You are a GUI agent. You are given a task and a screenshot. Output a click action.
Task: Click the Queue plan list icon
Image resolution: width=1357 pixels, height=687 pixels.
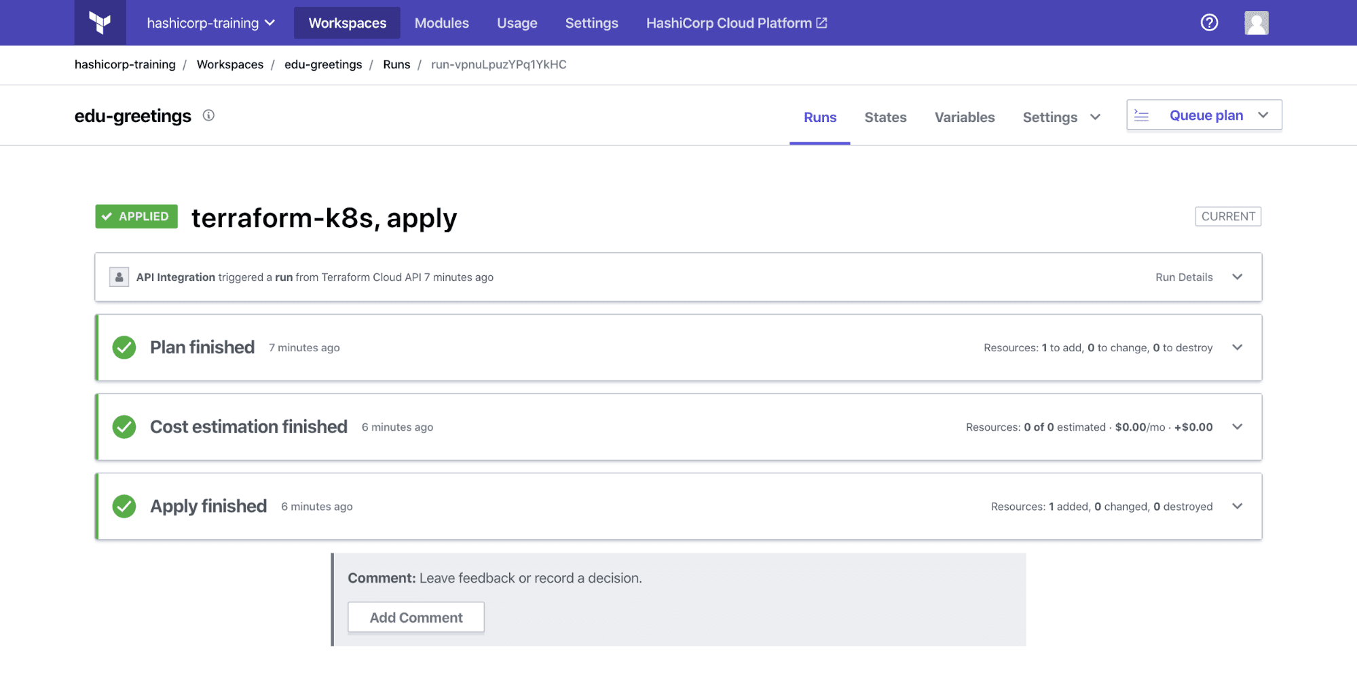click(1142, 115)
